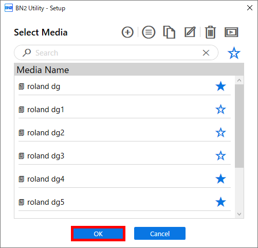Unfavorite the roland dg4 star

click(220, 179)
